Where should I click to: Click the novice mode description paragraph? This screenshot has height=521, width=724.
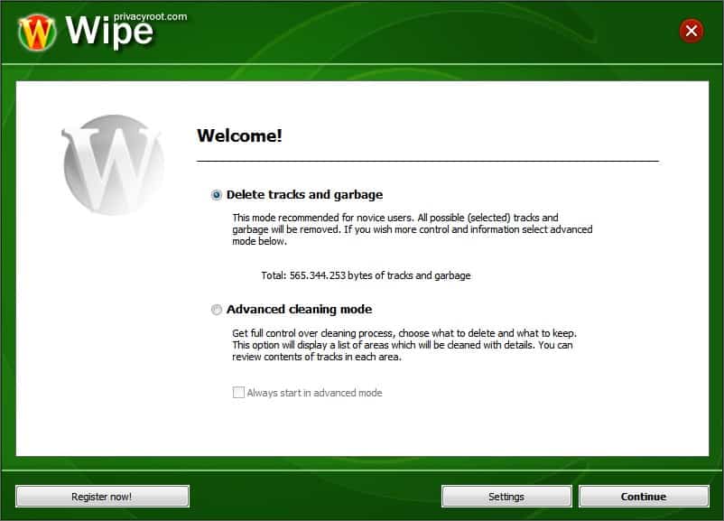tap(413, 229)
